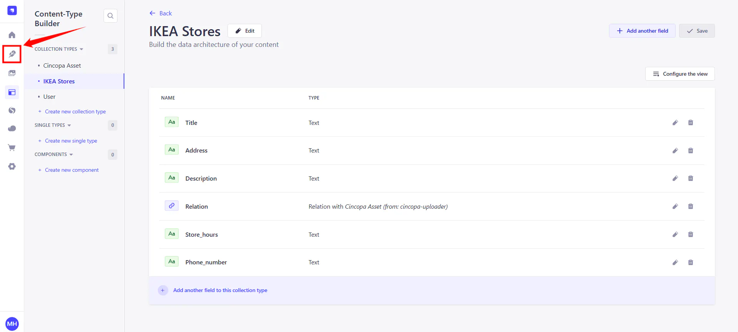Edit the Description field pencil icon
Image resolution: width=738 pixels, height=332 pixels.
click(675, 178)
